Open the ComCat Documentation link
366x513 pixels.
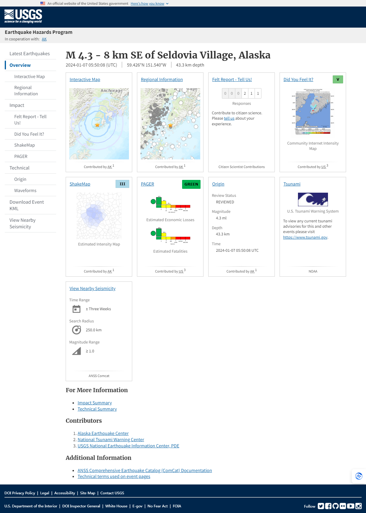point(145,471)
